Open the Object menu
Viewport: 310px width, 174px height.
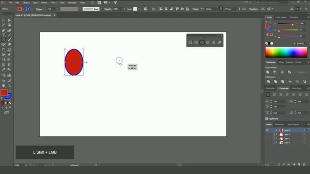[x=26, y=3]
